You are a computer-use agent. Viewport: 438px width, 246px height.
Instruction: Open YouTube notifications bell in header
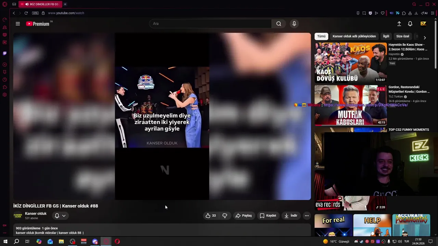pyautogui.click(x=410, y=24)
